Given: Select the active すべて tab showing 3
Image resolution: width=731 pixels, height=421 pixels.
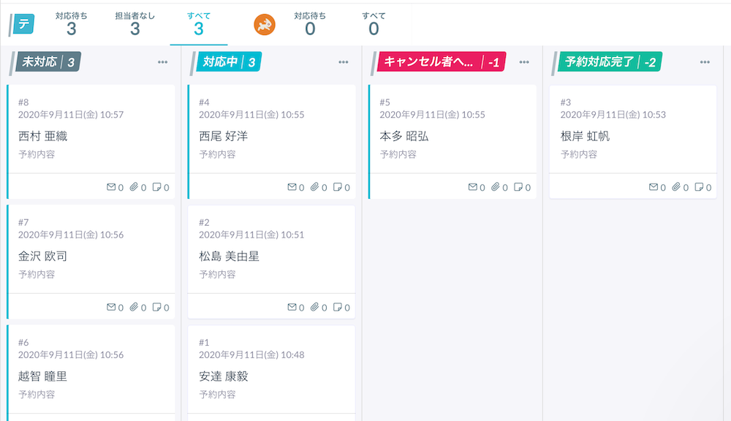Looking at the screenshot, I should pyautogui.click(x=199, y=24).
